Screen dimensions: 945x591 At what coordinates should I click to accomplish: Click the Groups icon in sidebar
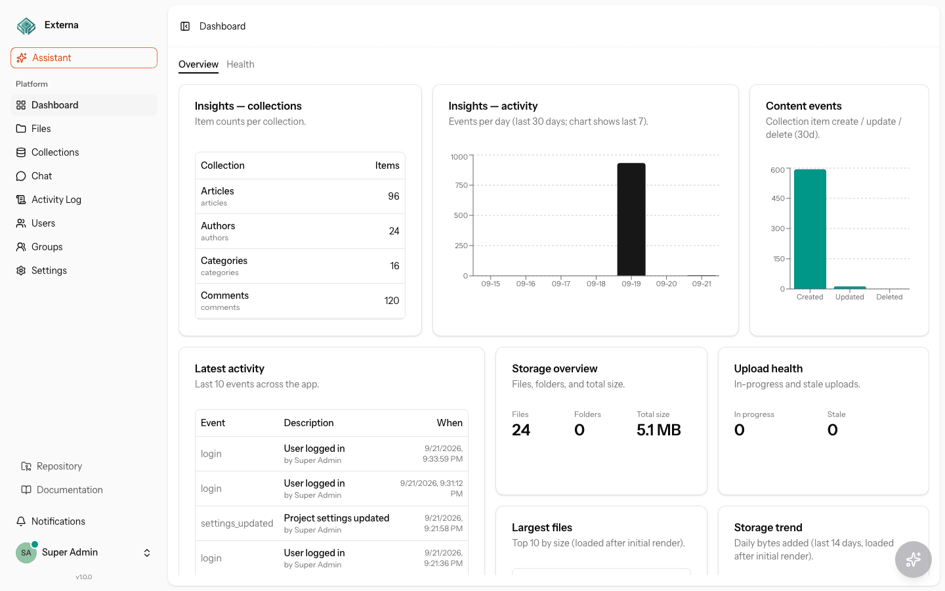[x=21, y=247]
